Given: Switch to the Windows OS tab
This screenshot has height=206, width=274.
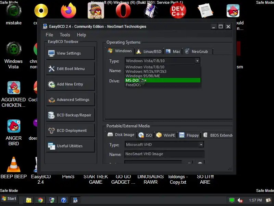Looking at the screenshot, I should click(120, 51).
